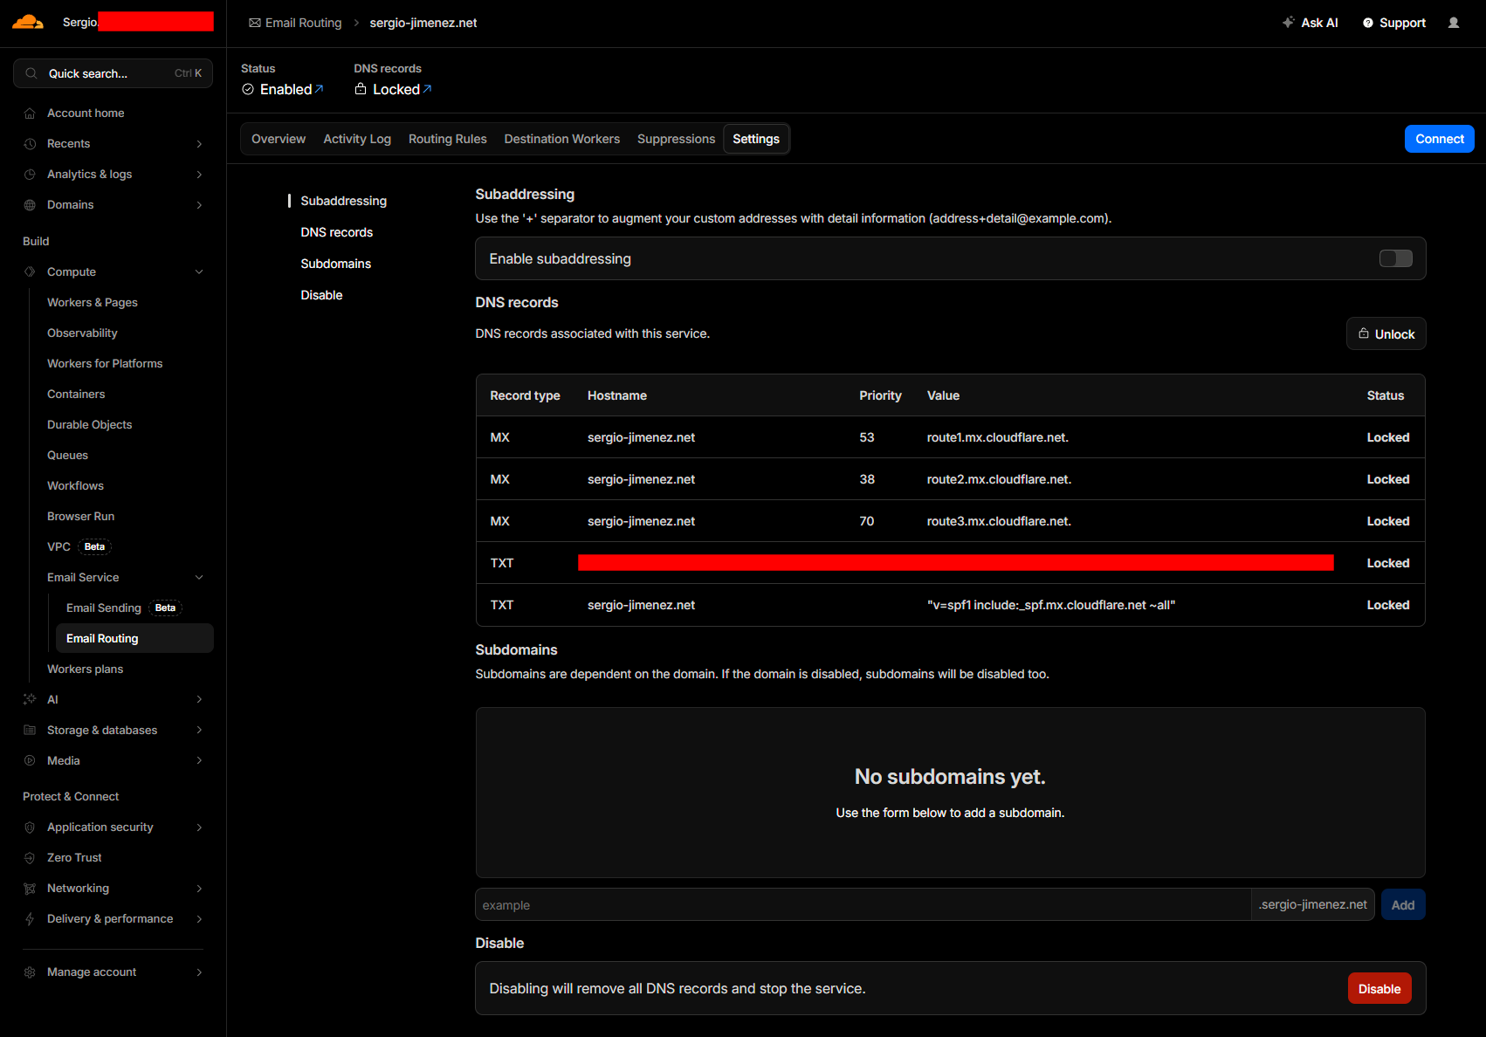Click the Account home house icon
This screenshot has height=1037, width=1486.
[x=30, y=113]
